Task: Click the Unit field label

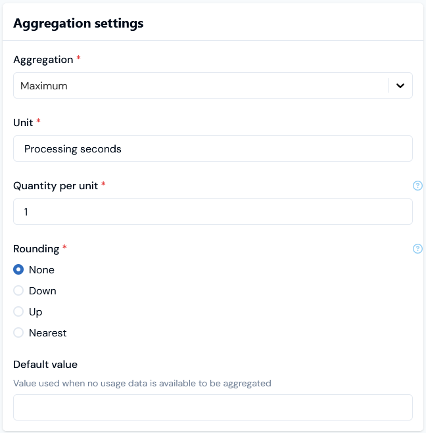Action: tap(23, 123)
